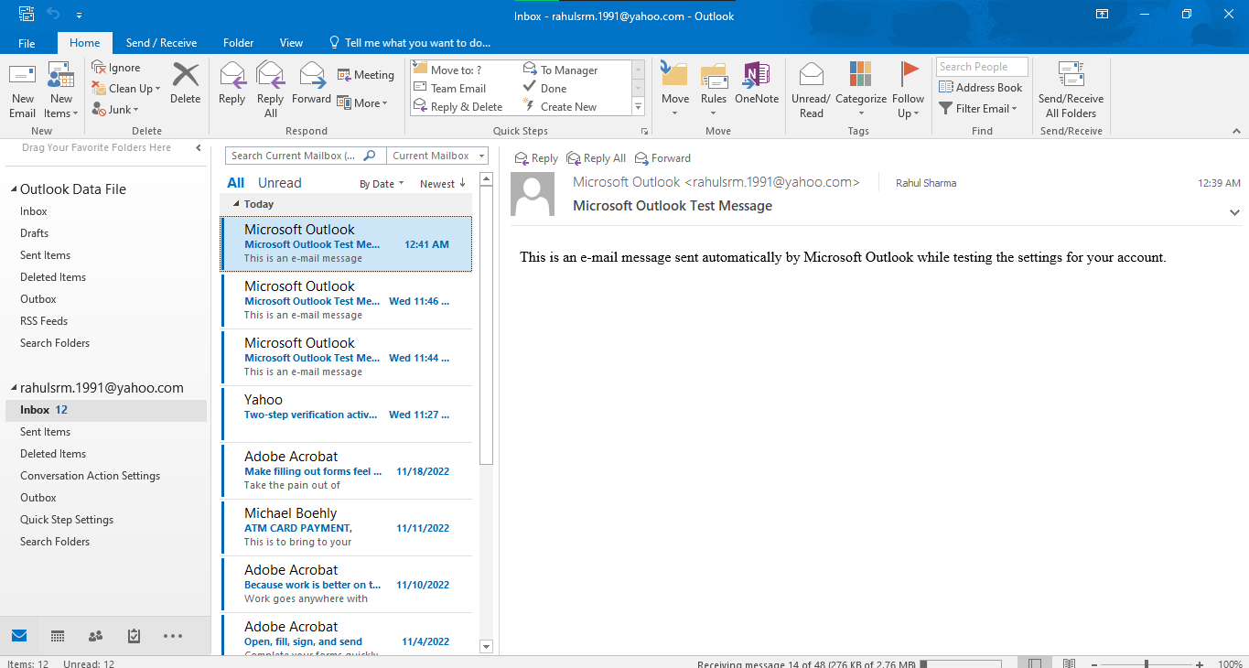Click Reply All in the reading pane
The width and height of the screenshot is (1249, 668).
[x=597, y=158]
